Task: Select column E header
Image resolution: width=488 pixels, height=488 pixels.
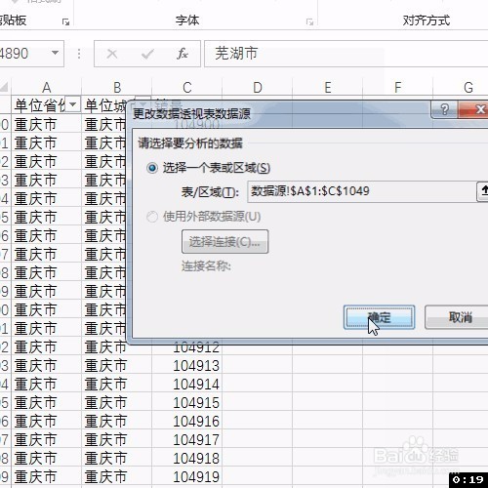Action: [x=328, y=87]
